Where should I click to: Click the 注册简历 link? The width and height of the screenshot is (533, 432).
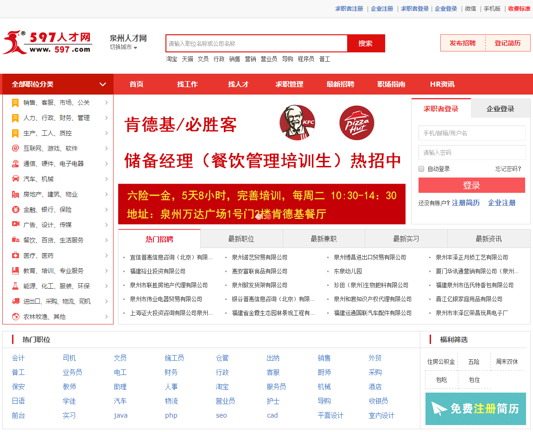pyautogui.click(x=466, y=203)
